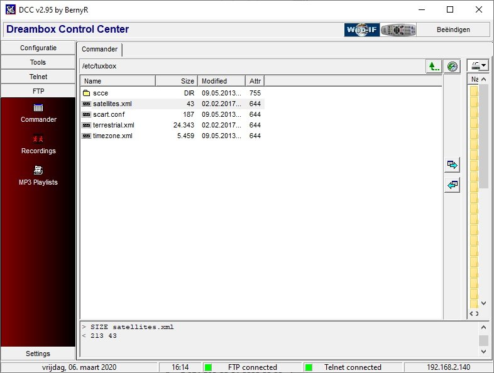Open the Web-IF interface icon
This screenshot has height=373, width=494.
[x=361, y=30]
